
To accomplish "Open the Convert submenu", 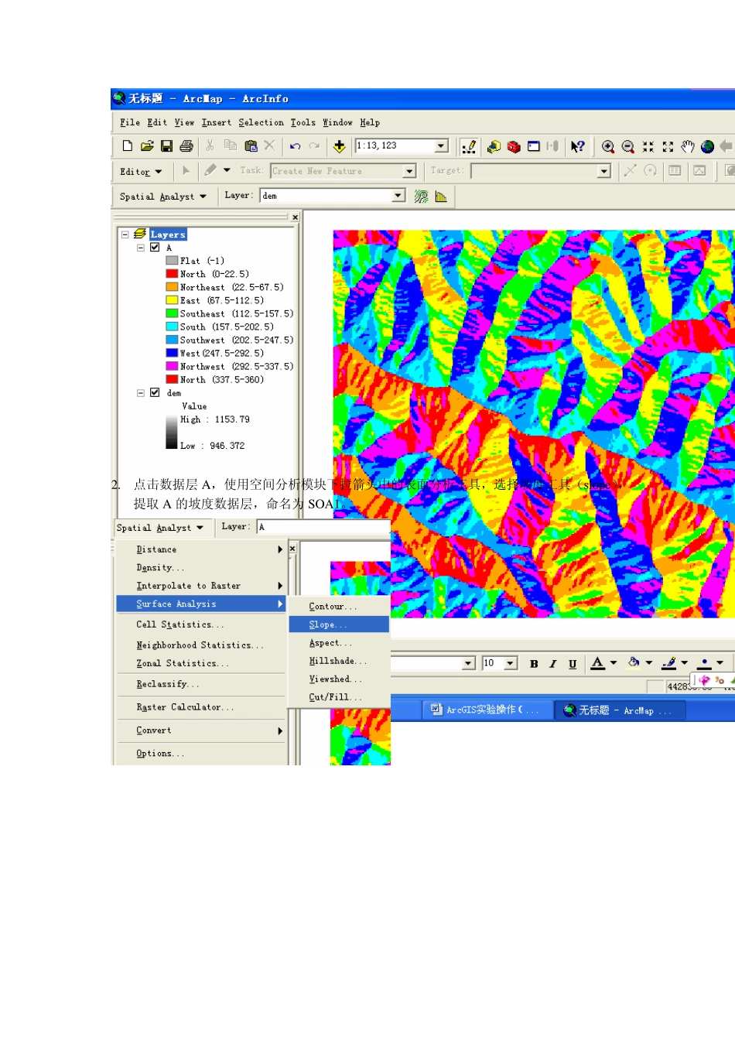I will (201, 730).
